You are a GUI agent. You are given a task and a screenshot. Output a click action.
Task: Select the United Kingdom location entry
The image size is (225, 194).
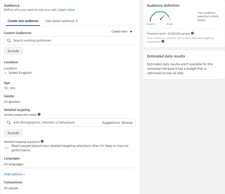pyautogui.click(x=20, y=73)
